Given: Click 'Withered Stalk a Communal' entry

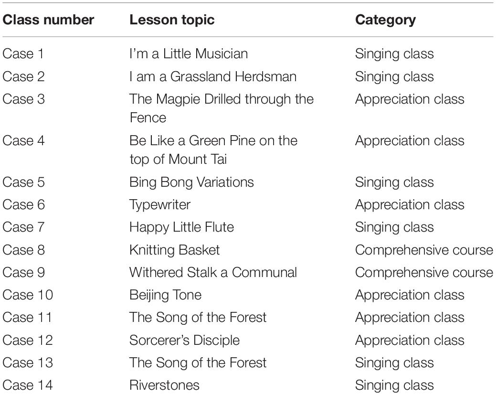Looking at the screenshot, I should [213, 273].
